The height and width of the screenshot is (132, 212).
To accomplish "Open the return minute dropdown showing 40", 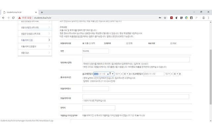I will pyautogui.click(x=176, y=74).
